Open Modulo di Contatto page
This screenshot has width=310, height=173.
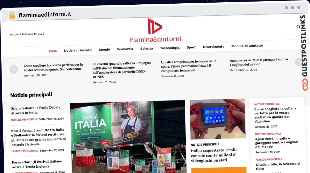click(x=247, y=46)
